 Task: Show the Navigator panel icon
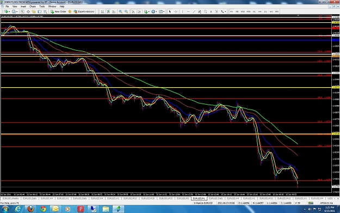[34, 11]
